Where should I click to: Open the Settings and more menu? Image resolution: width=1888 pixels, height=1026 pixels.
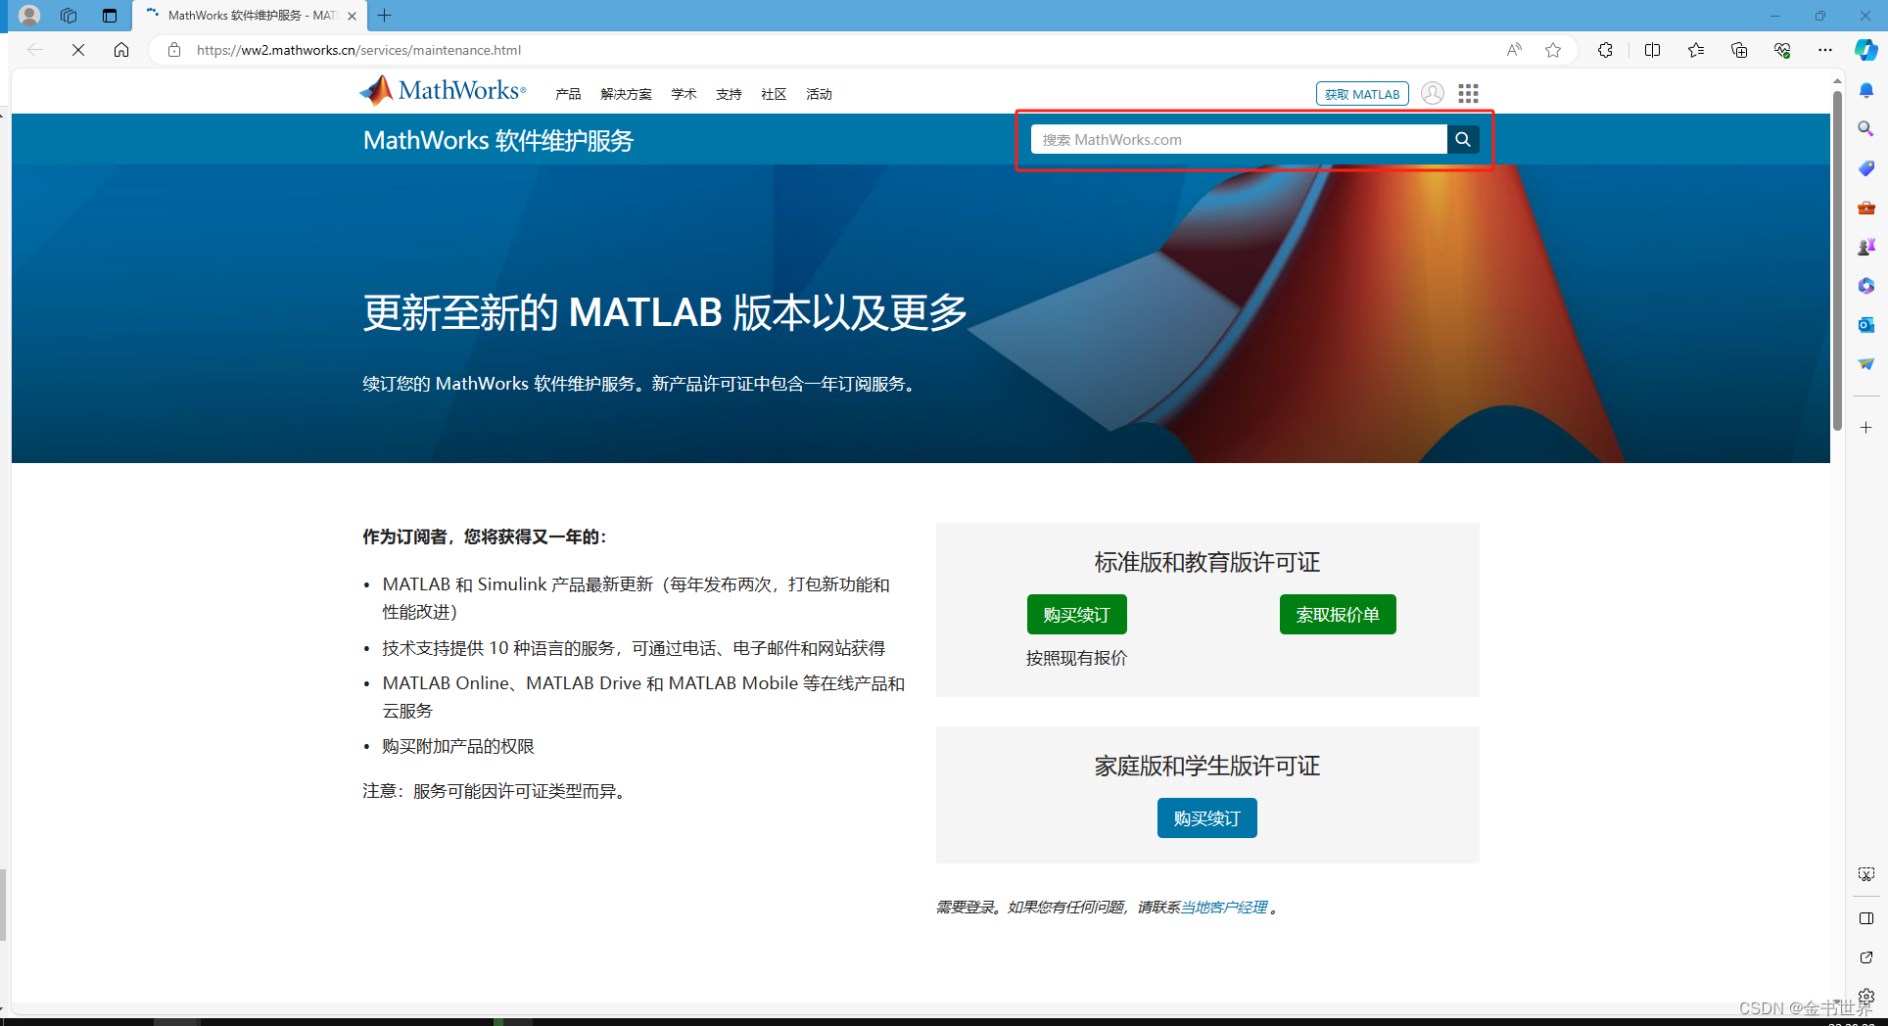coord(1825,50)
